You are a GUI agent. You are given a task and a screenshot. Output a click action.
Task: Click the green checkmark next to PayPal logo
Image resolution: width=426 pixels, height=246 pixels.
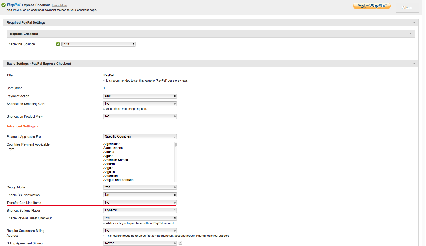(x=3, y=5)
